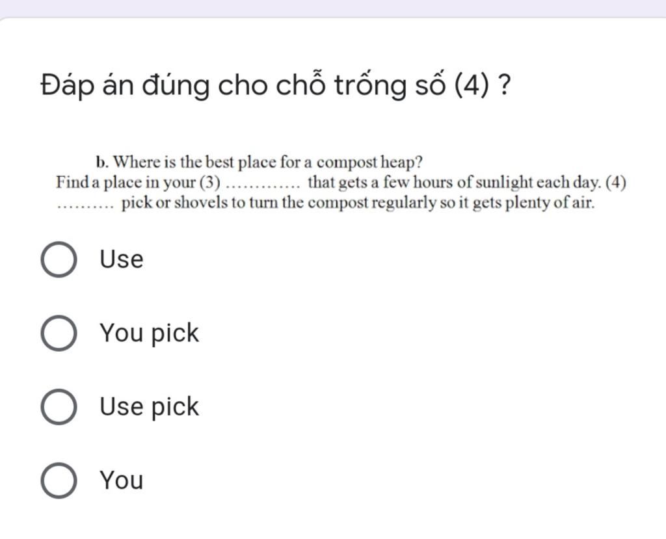Click the "You" answer label text
The image size is (666, 539).
click(x=122, y=480)
